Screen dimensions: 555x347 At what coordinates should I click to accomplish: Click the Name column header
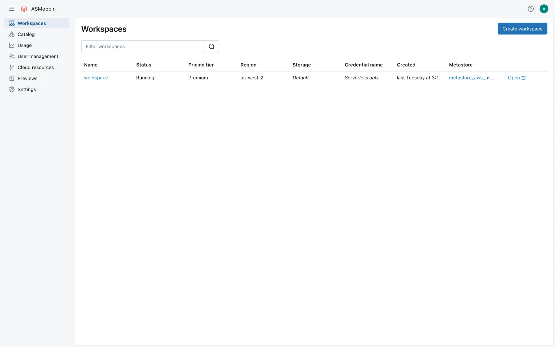click(x=90, y=65)
